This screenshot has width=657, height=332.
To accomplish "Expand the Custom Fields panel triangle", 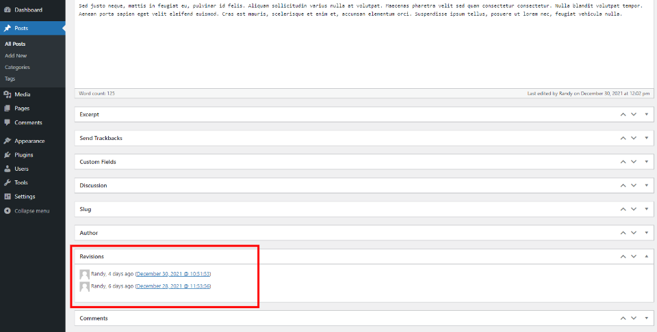I will 647,162.
